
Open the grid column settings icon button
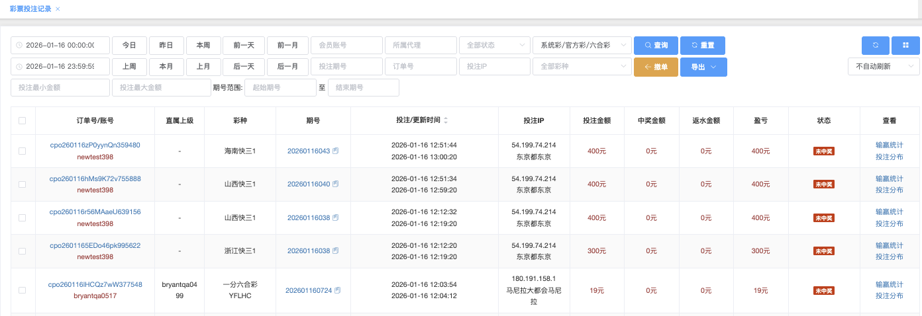pyautogui.click(x=905, y=46)
